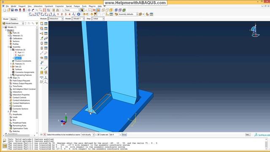The width and height of the screenshot is (270, 152).
Task: Click the Create Constraint tool
Action: (42, 33)
